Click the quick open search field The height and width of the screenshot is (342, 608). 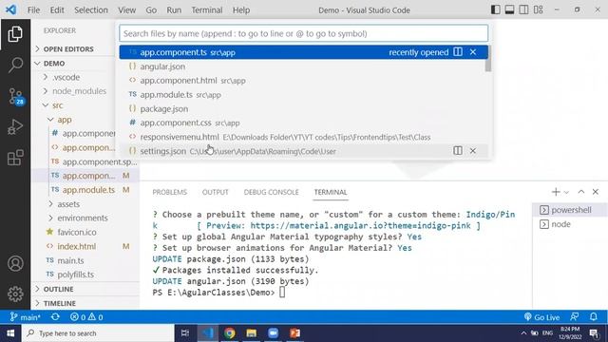(304, 33)
